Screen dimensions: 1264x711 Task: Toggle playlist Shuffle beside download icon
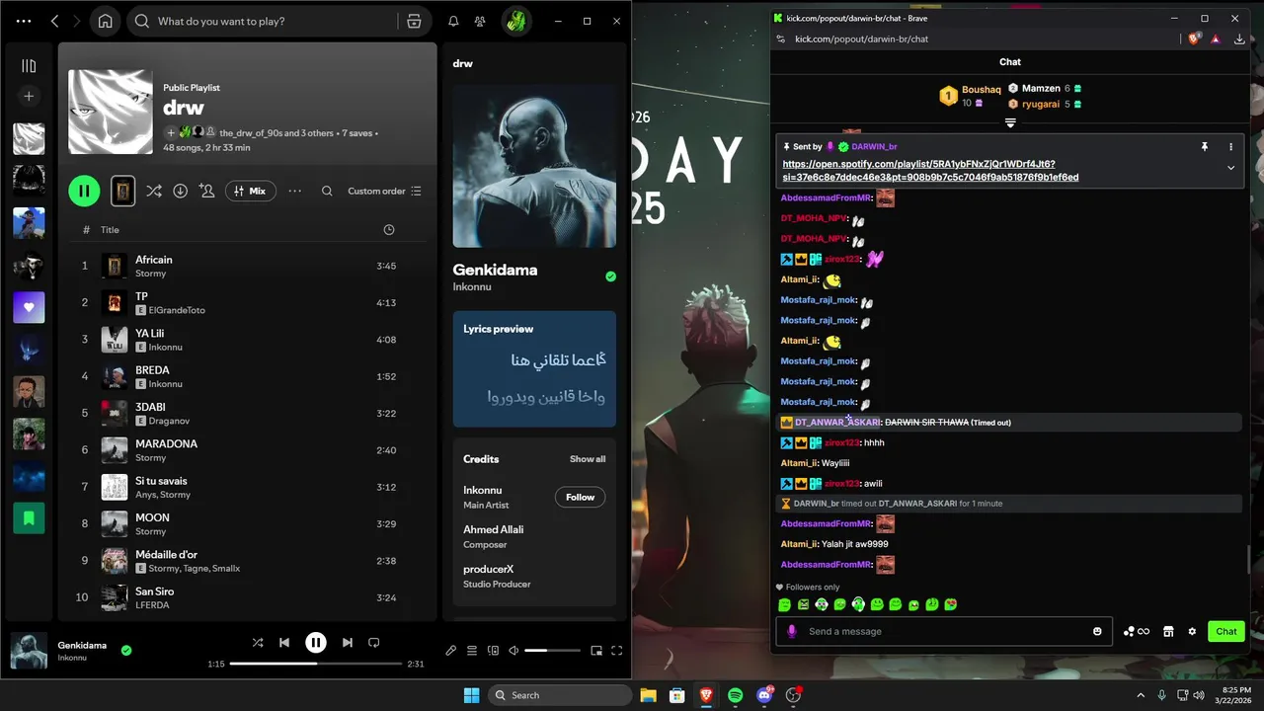tap(153, 191)
